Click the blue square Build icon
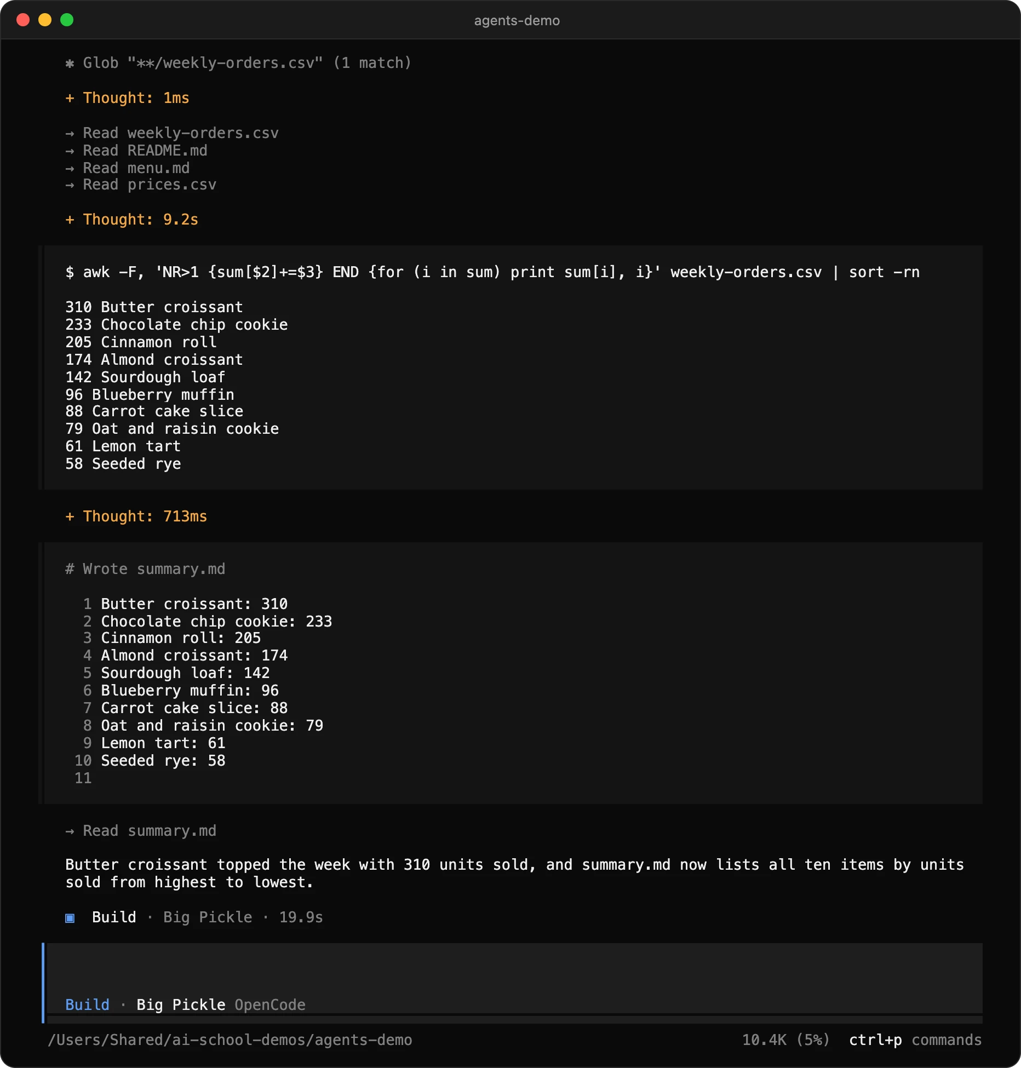 (x=70, y=918)
